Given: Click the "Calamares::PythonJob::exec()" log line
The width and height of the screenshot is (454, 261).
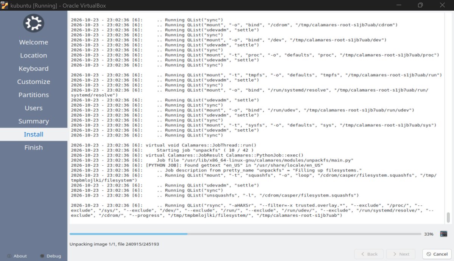Looking at the screenshot, I should point(187,155).
